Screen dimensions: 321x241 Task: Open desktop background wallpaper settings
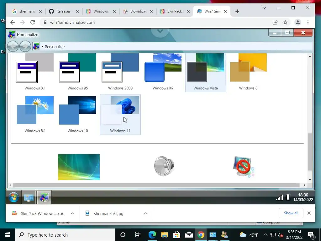click(x=79, y=167)
